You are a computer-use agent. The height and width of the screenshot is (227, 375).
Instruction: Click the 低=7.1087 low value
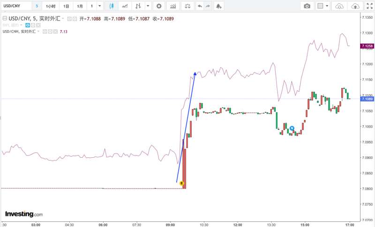(x=139, y=19)
